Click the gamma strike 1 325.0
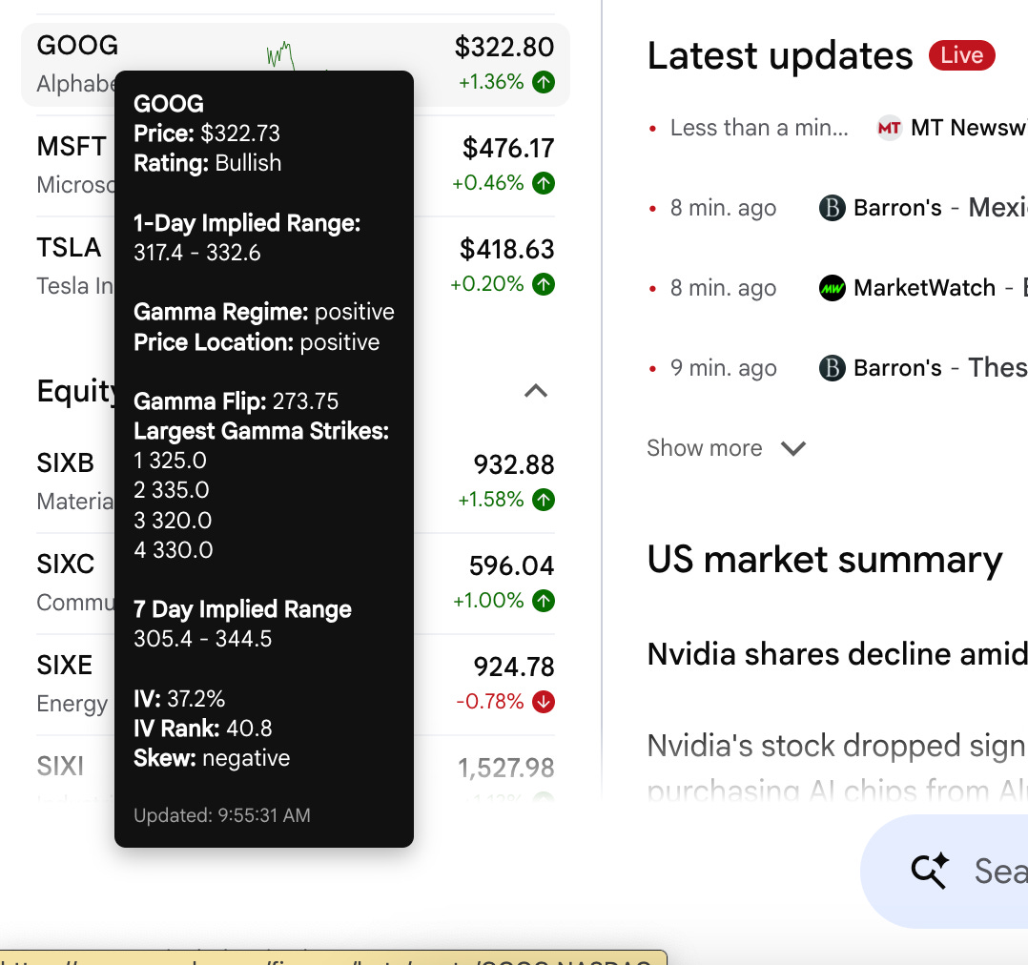 [x=170, y=461]
